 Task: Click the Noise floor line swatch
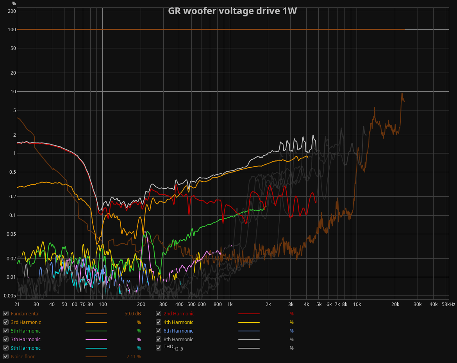(x=96, y=357)
